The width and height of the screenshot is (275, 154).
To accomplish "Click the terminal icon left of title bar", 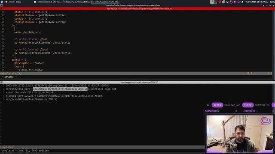I will coord(1,5).
